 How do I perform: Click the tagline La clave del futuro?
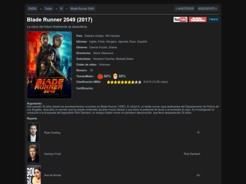[57, 27]
